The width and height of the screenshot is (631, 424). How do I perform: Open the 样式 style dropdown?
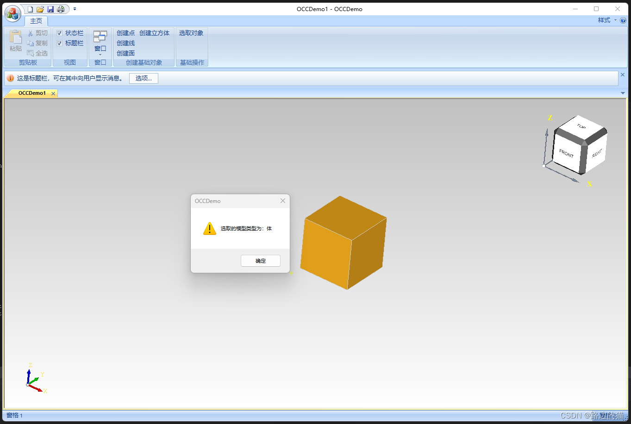[606, 20]
